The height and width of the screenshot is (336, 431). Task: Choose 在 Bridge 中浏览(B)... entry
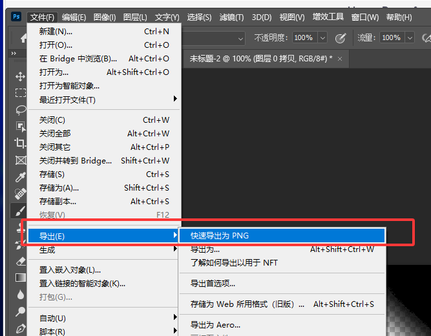(x=105, y=59)
